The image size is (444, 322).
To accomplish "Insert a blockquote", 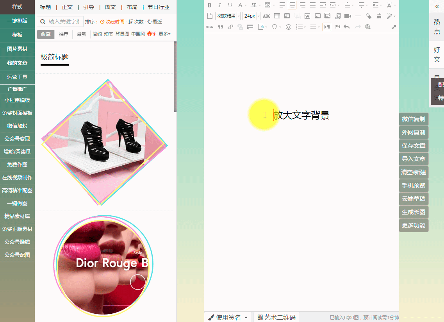I will [x=220, y=27].
